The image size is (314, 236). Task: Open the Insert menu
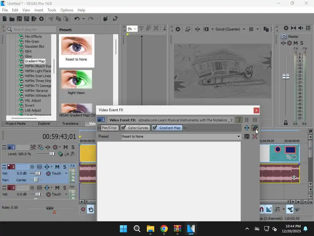tap(39, 10)
